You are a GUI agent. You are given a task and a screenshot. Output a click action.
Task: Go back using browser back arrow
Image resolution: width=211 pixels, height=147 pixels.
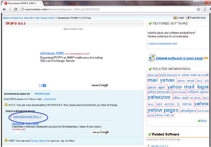click(4, 9)
